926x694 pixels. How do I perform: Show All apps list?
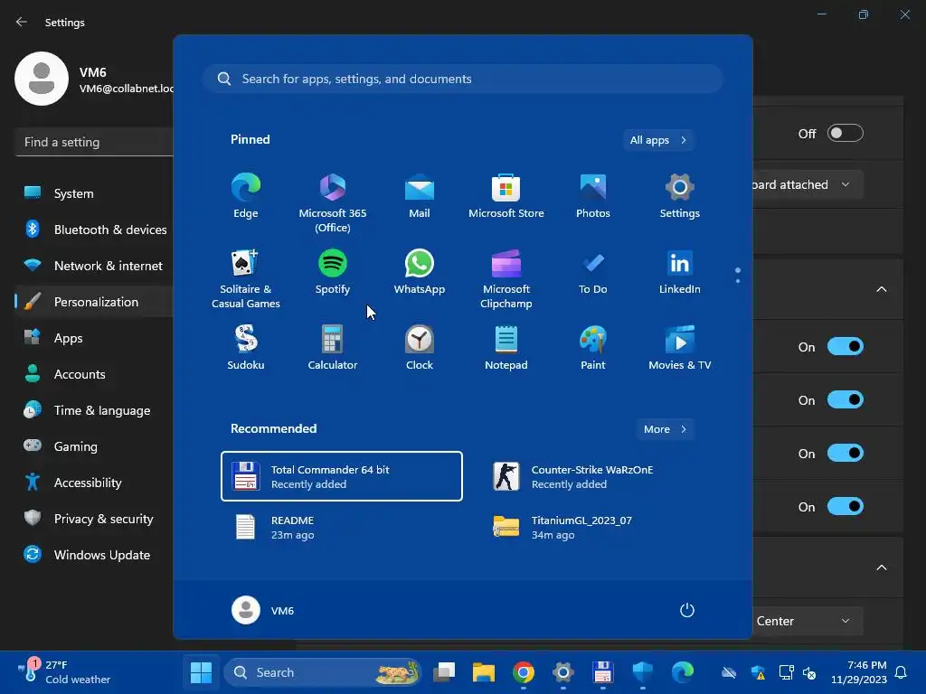(x=658, y=140)
